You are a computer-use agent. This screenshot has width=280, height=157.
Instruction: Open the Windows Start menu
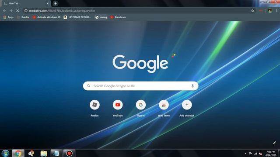click(x=5, y=153)
